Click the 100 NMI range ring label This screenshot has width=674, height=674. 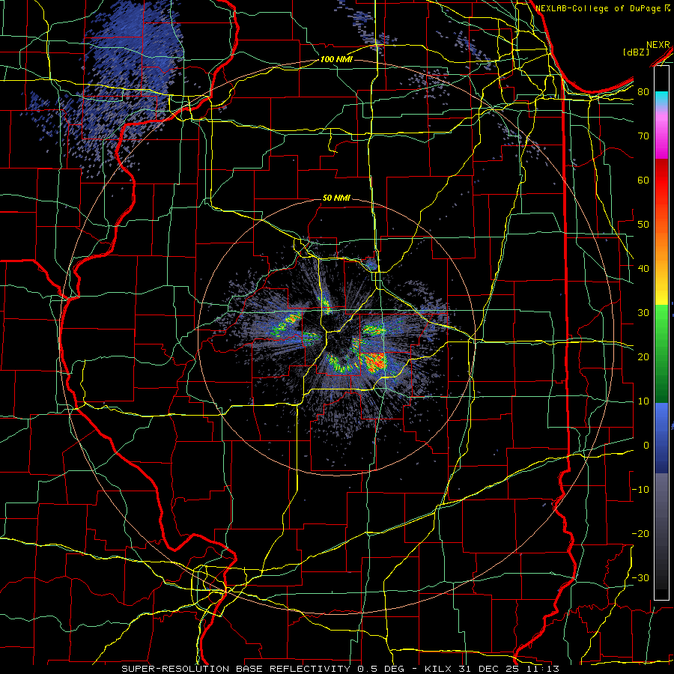336,59
